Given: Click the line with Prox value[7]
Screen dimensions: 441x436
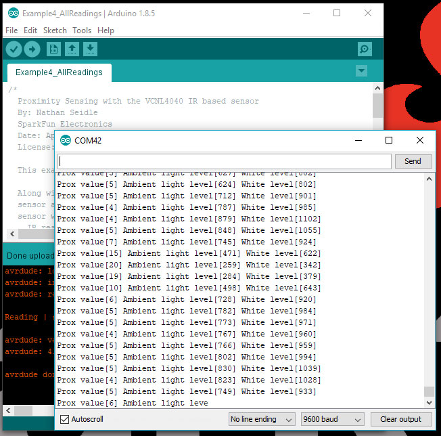Looking at the screenshot, I should click(187, 242).
